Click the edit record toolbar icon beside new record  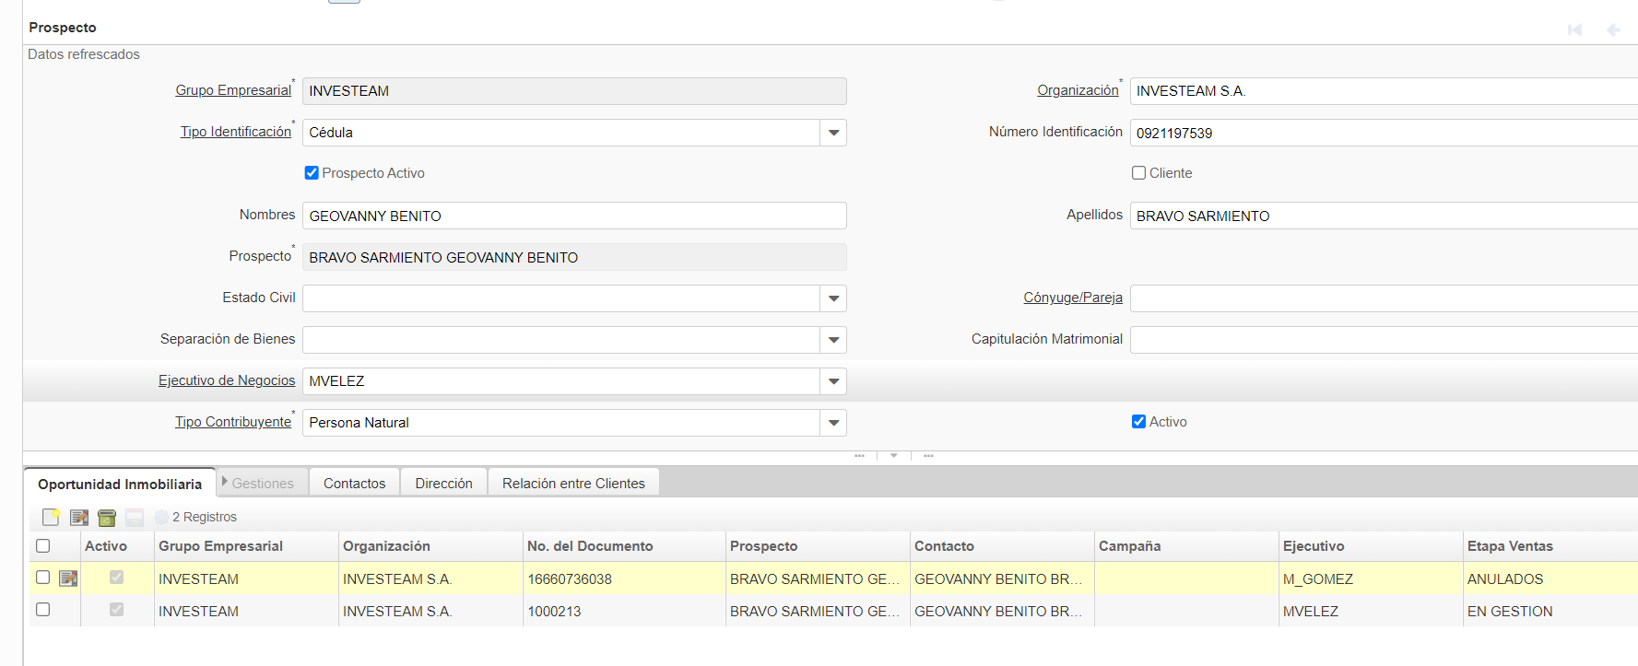click(x=79, y=518)
